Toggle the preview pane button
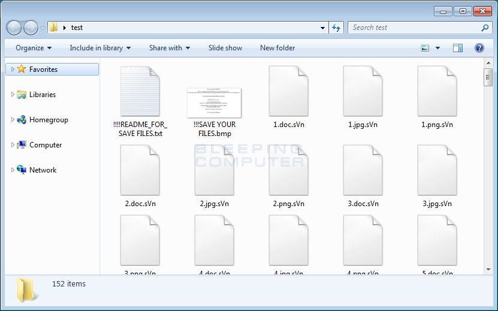This screenshot has width=498, height=311. [458, 48]
